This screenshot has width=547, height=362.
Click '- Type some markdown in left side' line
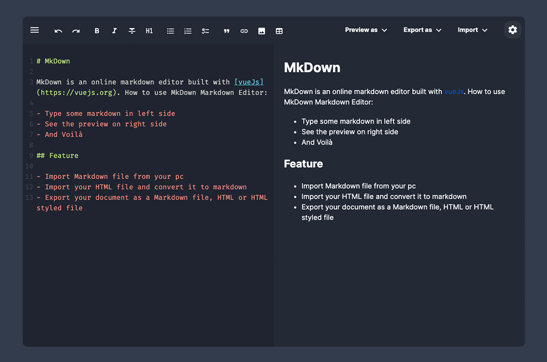pos(106,114)
